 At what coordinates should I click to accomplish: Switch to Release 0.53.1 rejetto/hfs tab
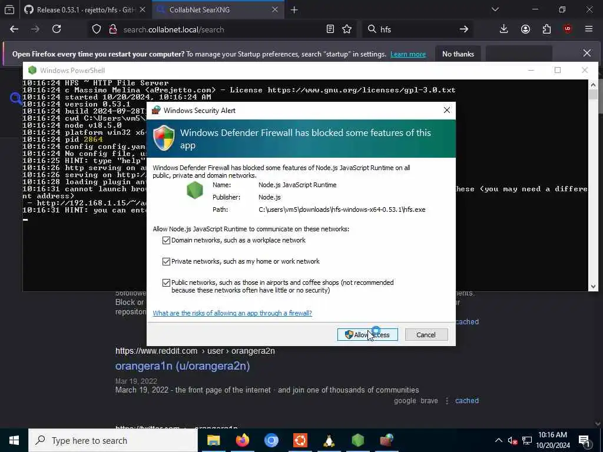[x=85, y=9]
